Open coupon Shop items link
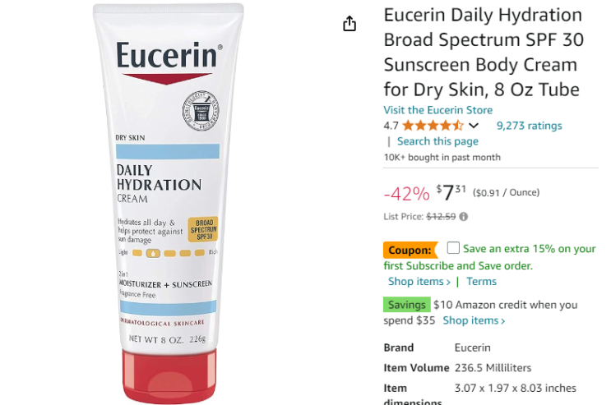 pyautogui.click(x=419, y=281)
